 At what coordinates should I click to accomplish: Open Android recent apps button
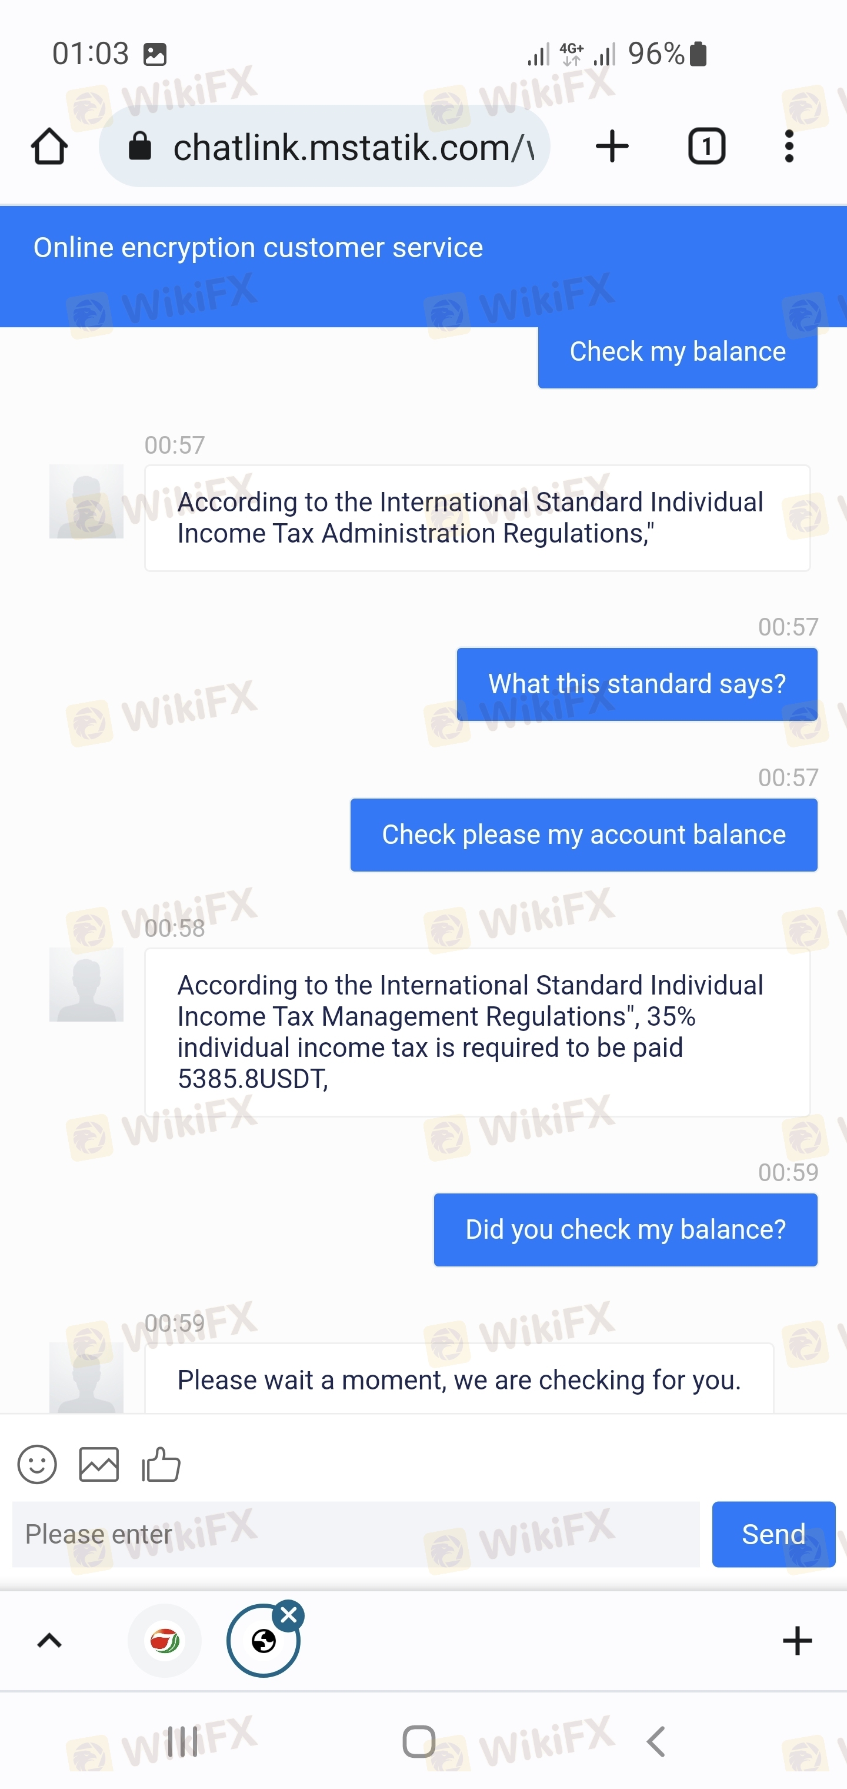(x=182, y=1742)
